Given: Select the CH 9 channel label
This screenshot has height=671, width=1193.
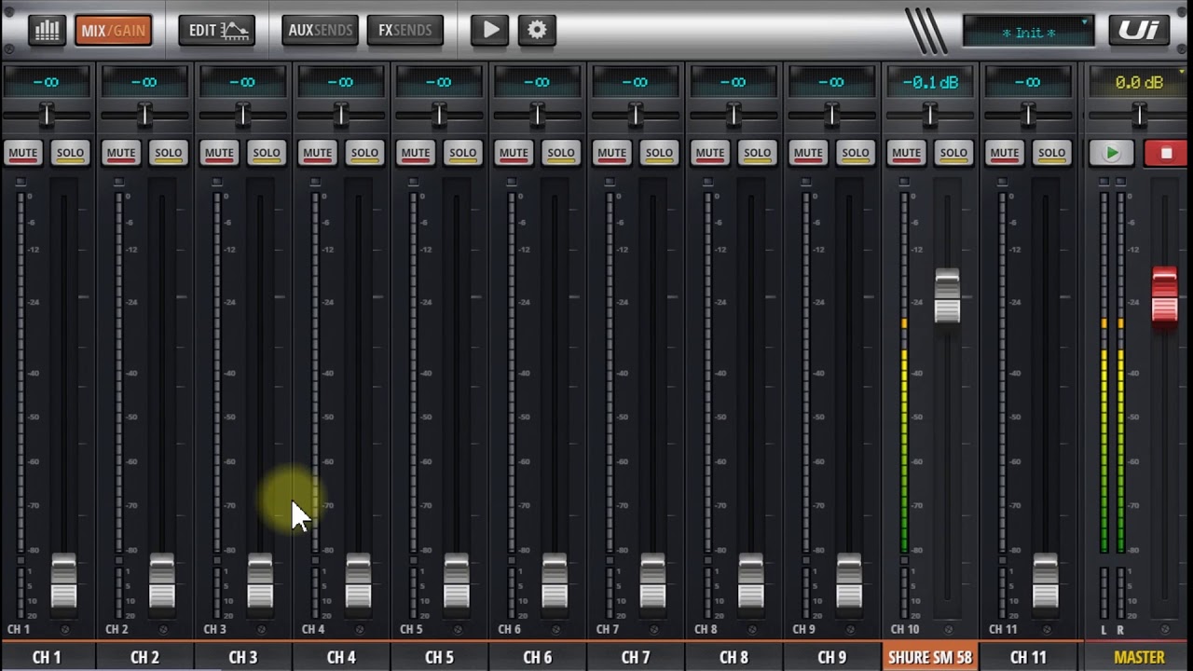Looking at the screenshot, I should (832, 657).
